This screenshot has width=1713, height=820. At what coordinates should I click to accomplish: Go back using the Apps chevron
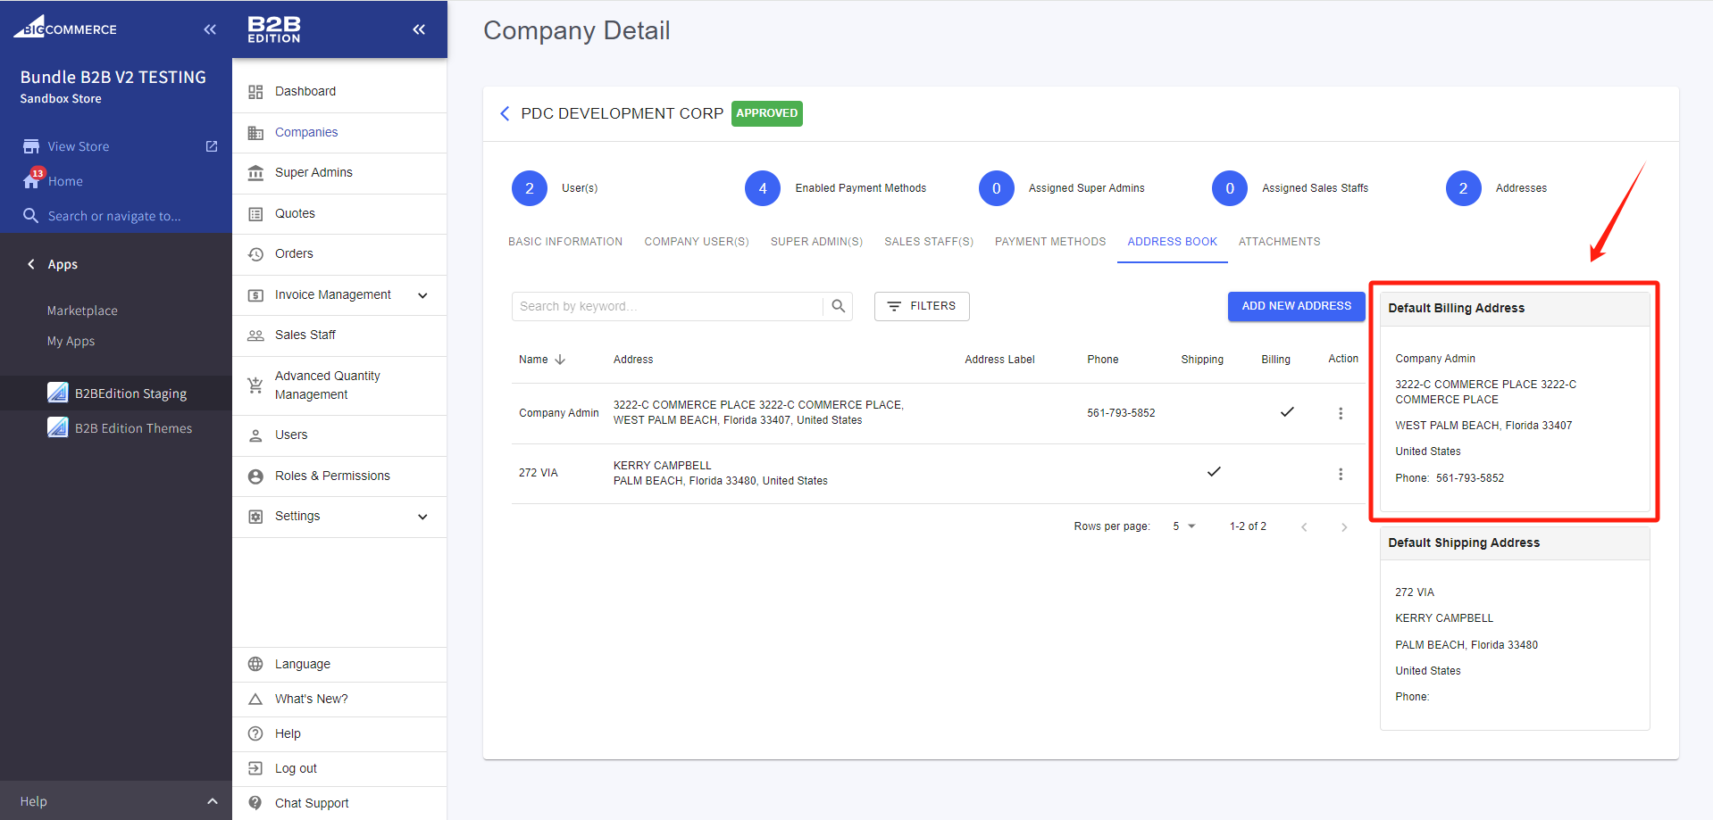31,264
